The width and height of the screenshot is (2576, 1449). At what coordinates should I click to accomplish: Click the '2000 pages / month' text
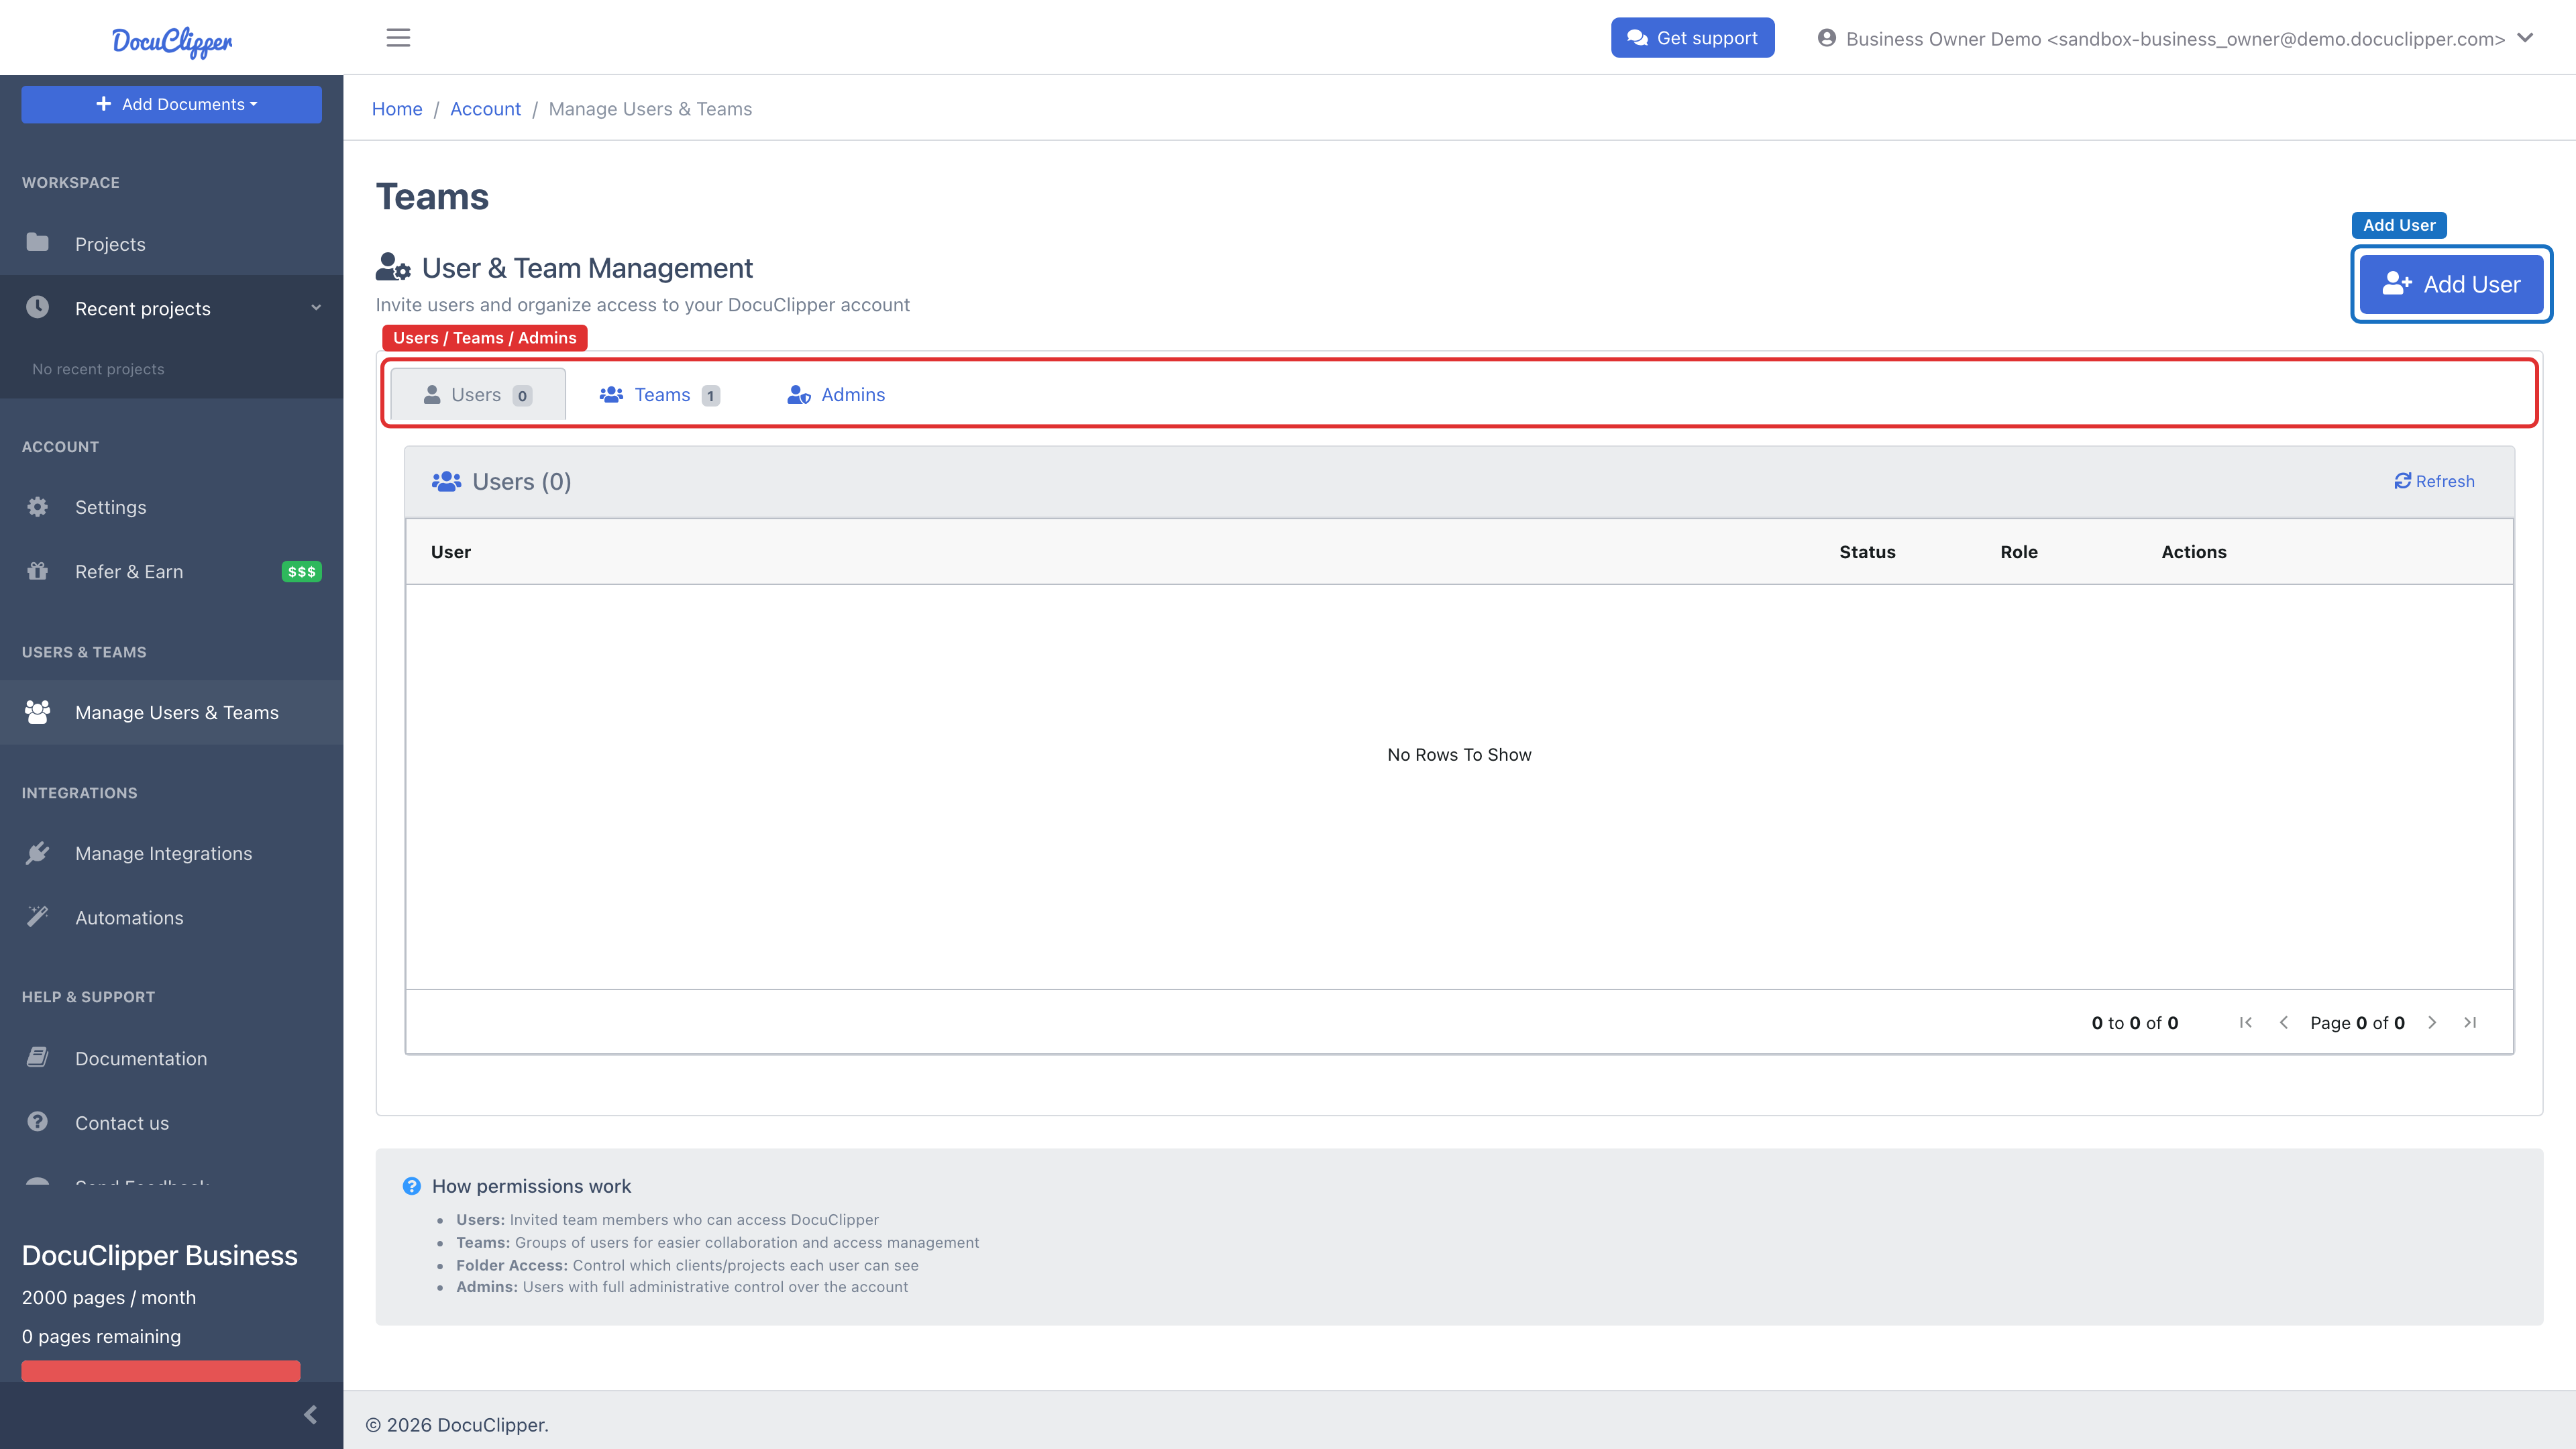pos(109,1297)
